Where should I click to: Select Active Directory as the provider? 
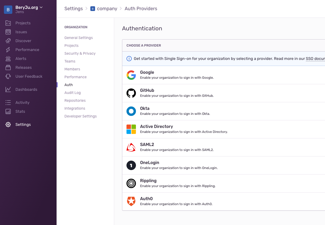pos(156,126)
